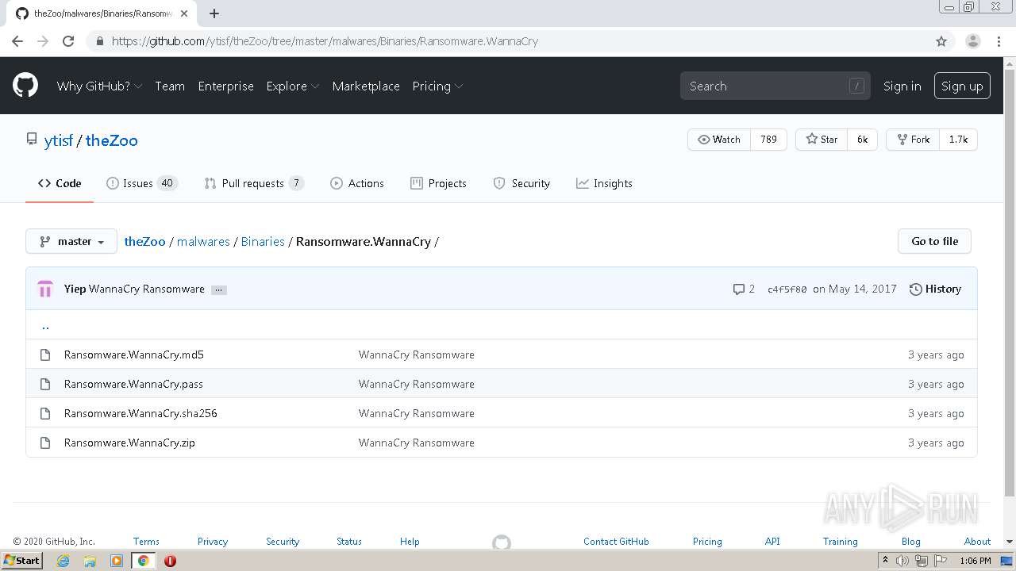Viewport: 1016px width, 571px height.
Task: Switch to the Actions tab
Action: 357,183
